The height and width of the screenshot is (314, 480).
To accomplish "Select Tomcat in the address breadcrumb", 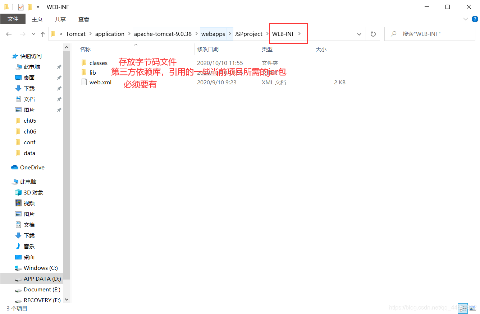I will pyautogui.click(x=76, y=34).
